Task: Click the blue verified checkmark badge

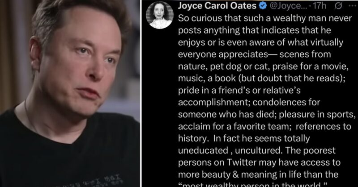Action: point(263,6)
